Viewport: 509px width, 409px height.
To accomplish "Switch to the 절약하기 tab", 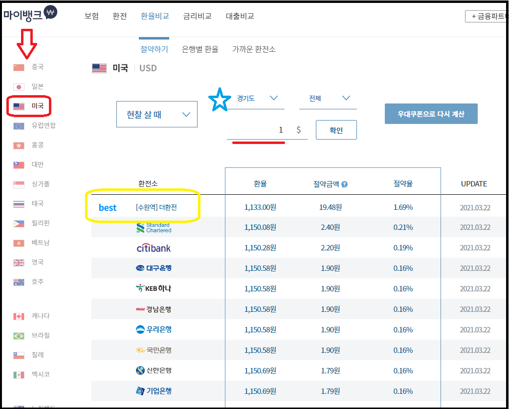I will click(x=154, y=49).
